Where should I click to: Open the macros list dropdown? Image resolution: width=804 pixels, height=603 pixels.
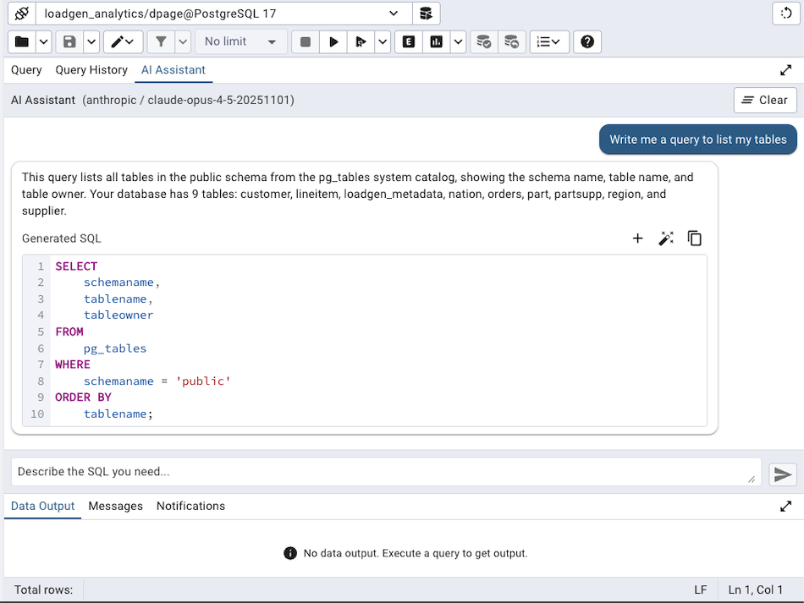tap(548, 41)
